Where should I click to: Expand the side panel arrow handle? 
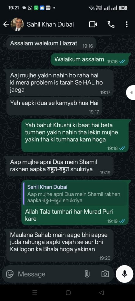tap(131, 93)
